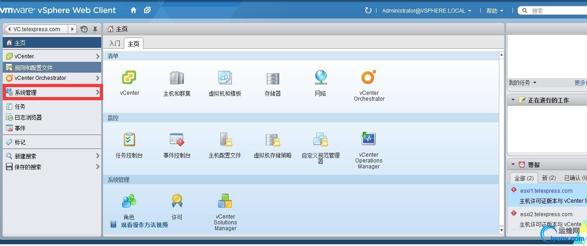Expand New Search (新建搜索) in navigator
Viewport: 587px width, 246px height.
[98, 156]
